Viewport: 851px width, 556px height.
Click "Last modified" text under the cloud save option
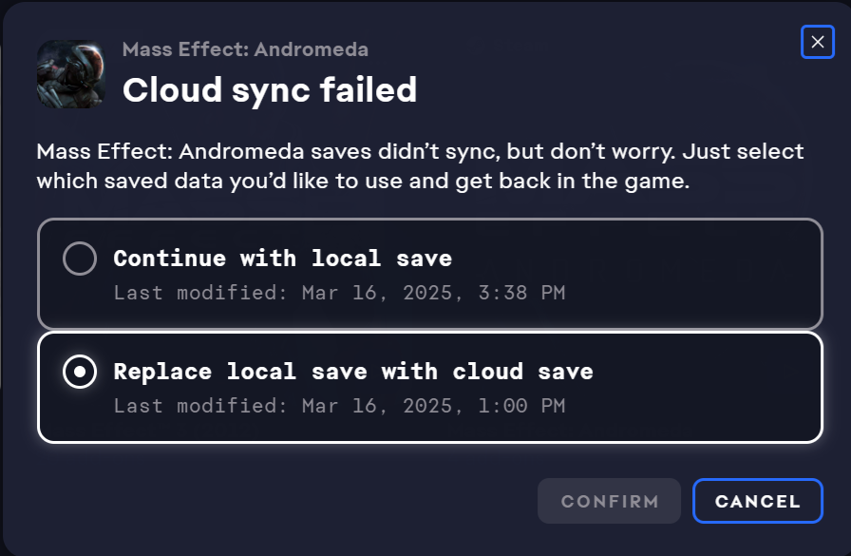pos(200,406)
